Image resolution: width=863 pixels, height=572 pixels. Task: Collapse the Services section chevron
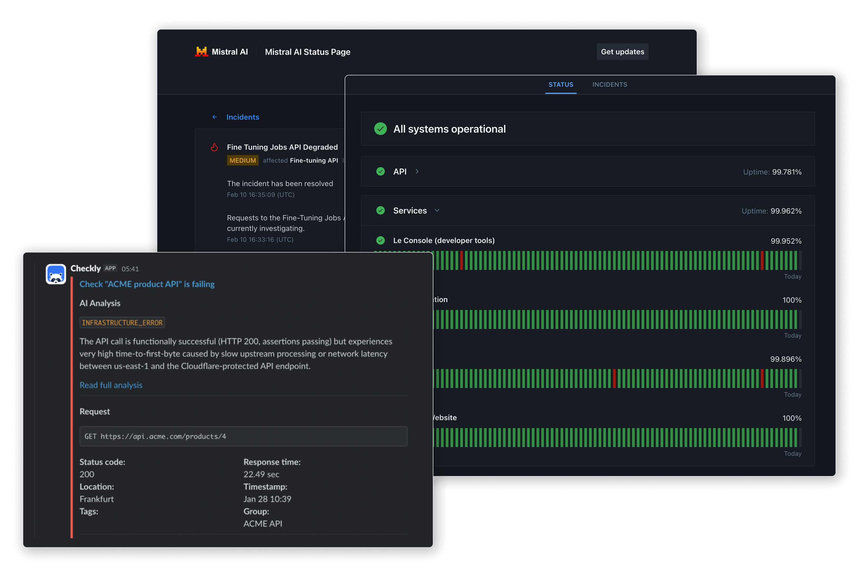pos(437,211)
